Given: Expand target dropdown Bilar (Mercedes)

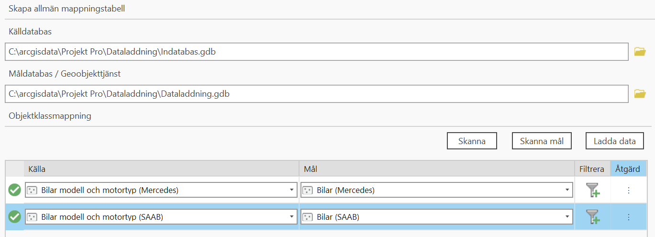Looking at the screenshot, I should (567, 190).
